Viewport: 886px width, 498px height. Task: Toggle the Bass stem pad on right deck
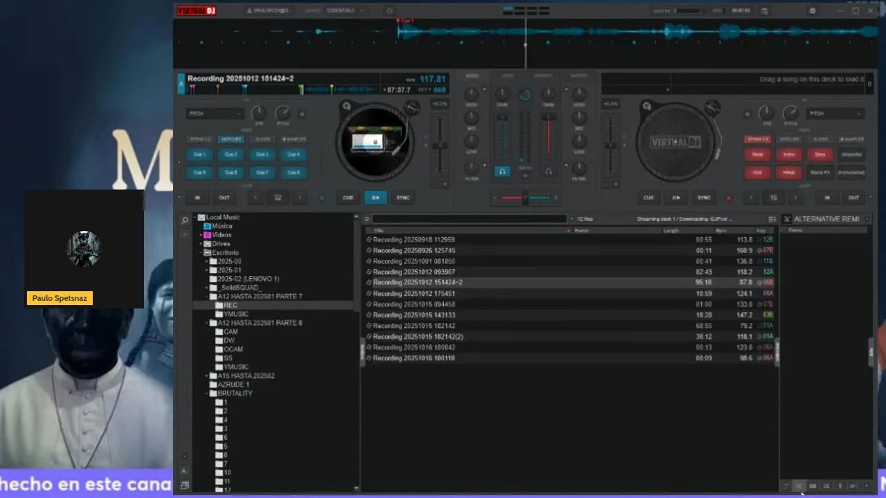(820, 154)
